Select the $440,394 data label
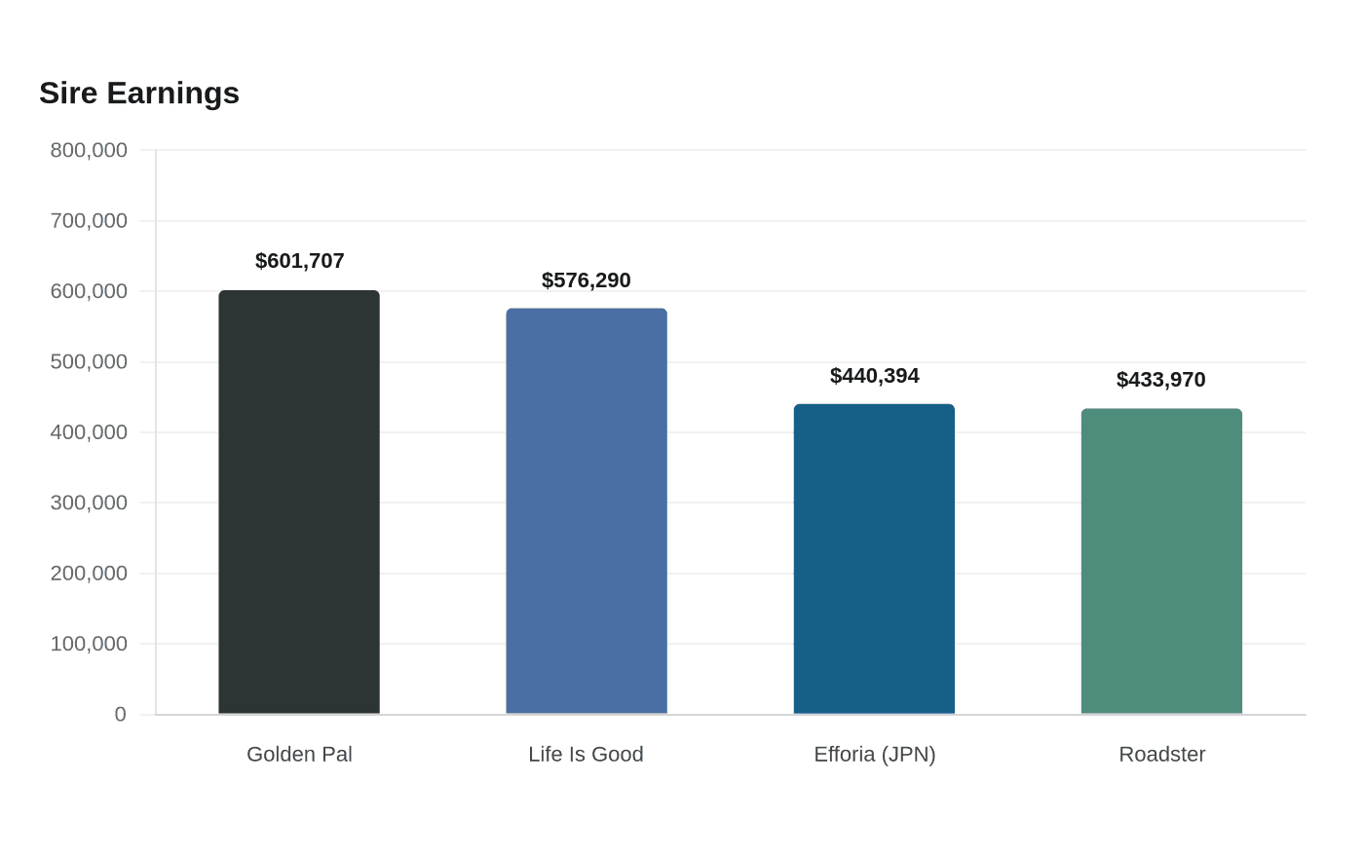 (x=875, y=376)
